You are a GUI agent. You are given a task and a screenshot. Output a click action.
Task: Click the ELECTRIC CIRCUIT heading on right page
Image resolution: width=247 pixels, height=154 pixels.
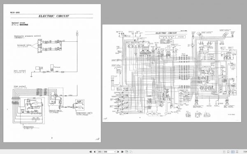(166, 33)
